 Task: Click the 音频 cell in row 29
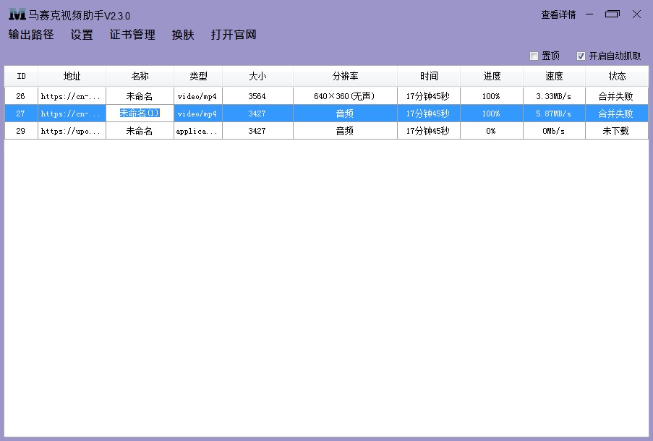point(345,131)
